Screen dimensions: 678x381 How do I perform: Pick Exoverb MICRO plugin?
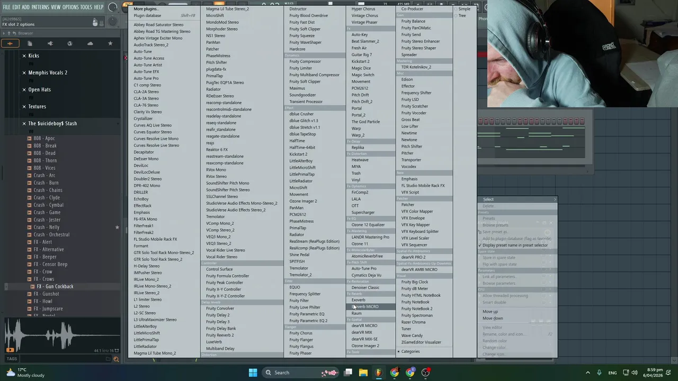point(365,306)
